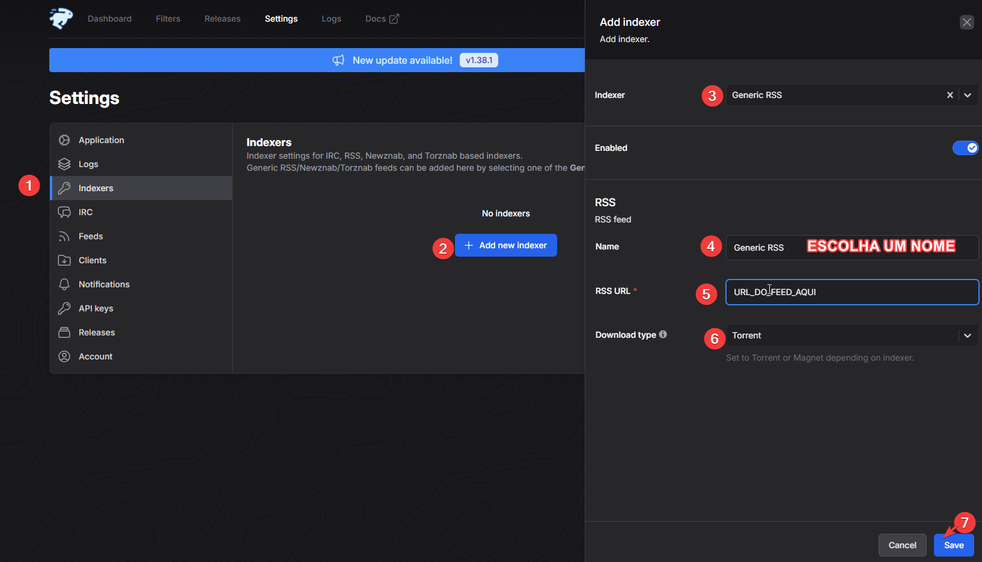Click the Notifications bell icon

(64, 284)
